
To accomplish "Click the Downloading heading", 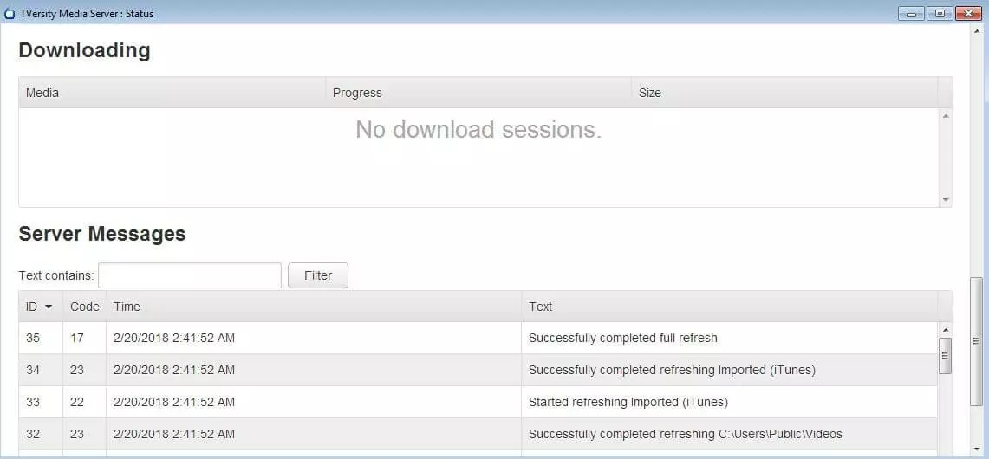I will pyautogui.click(x=85, y=50).
